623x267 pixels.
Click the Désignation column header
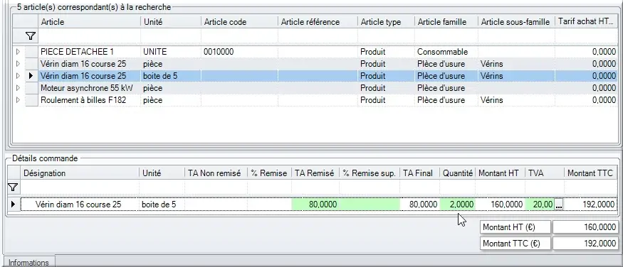tap(80, 173)
